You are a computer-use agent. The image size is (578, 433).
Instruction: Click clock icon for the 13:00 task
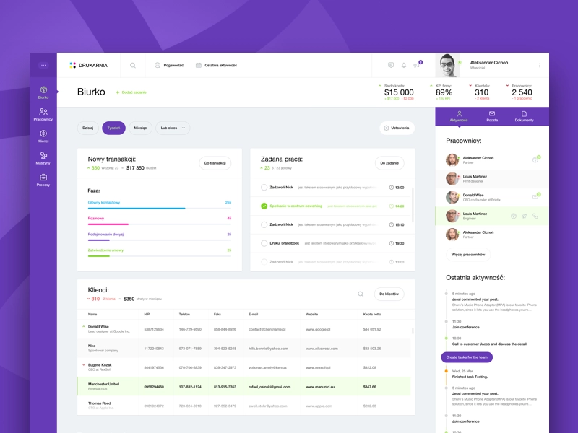pyautogui.click(x=392, y=188)
